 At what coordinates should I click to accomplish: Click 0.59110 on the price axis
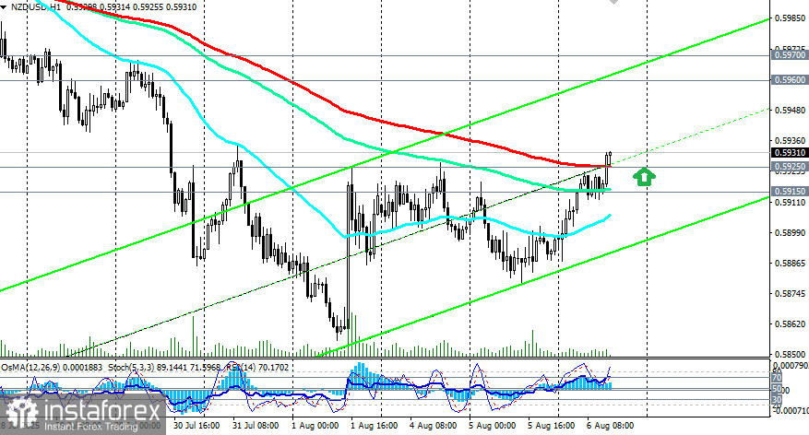[x=790, y=203]
